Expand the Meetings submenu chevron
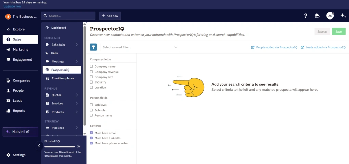This screenshot has width=349, height=164. [77, 61]
